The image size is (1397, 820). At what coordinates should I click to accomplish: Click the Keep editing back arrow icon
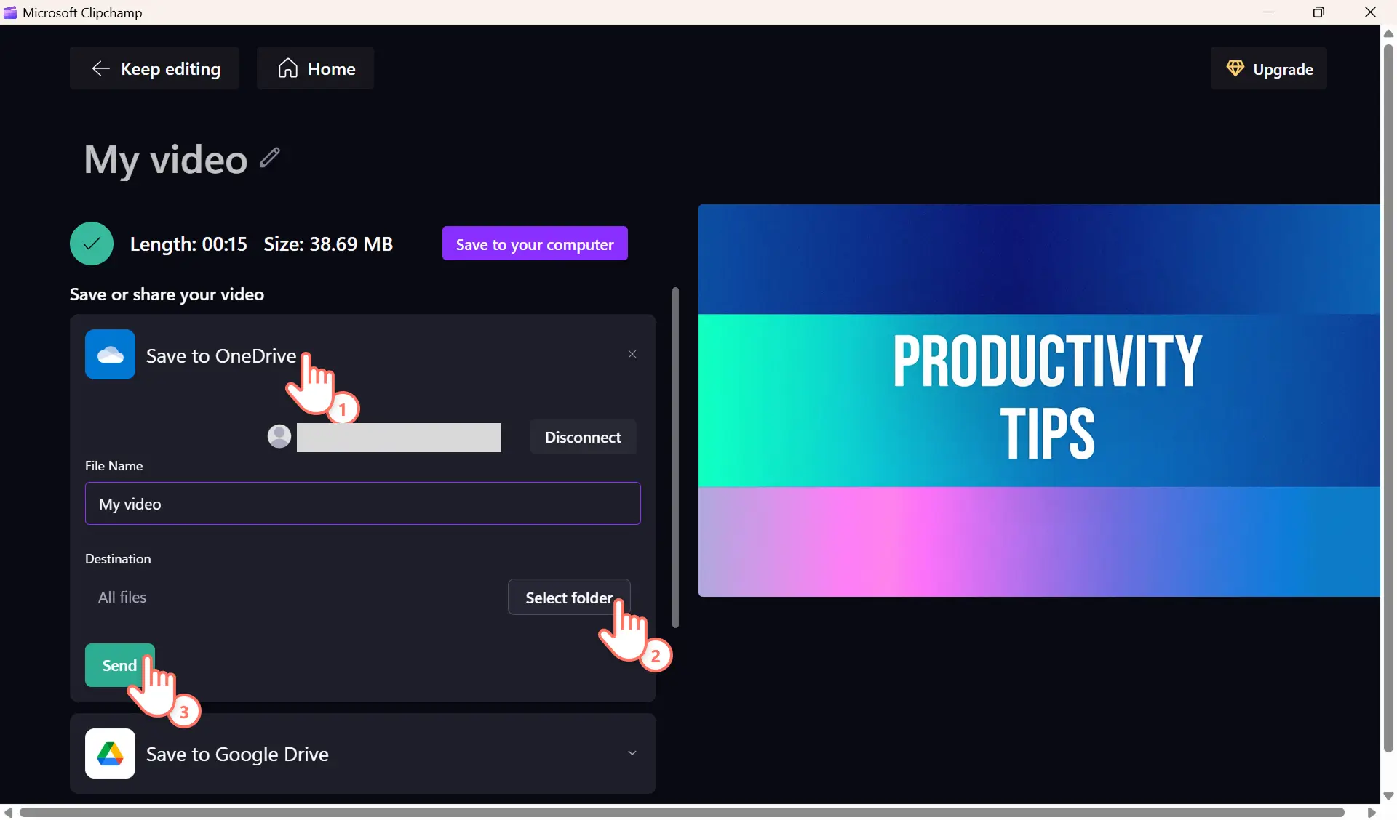point(99,68)
